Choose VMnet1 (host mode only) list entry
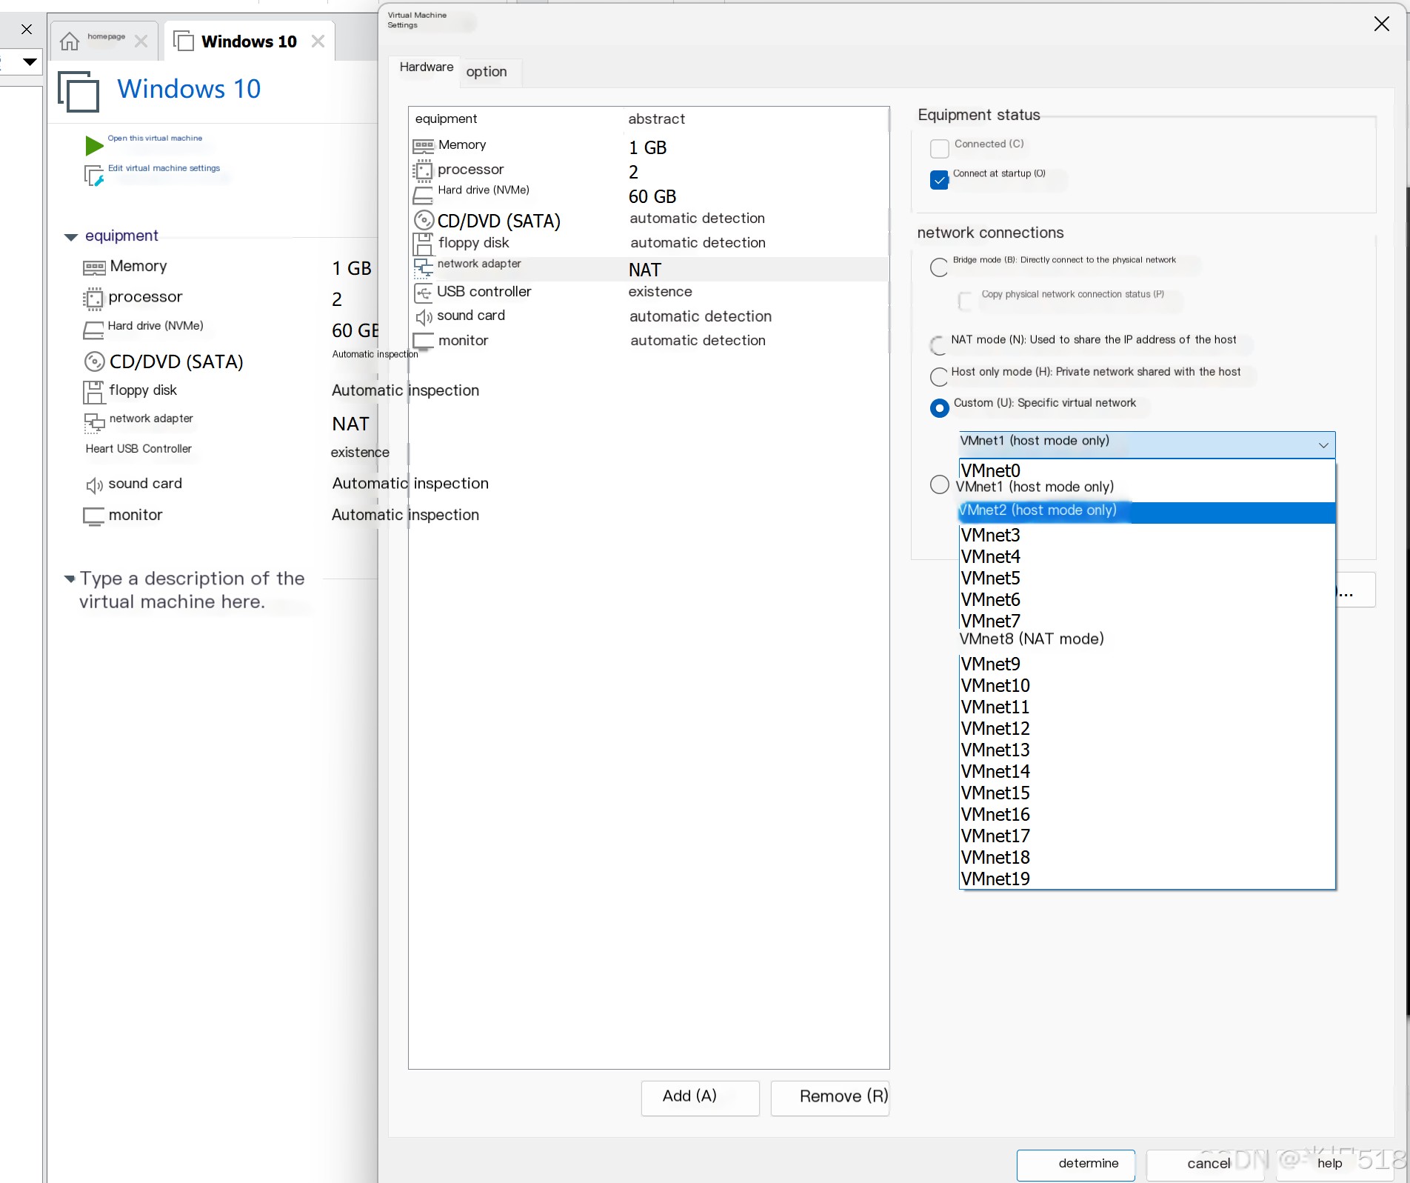This screenshot has height=1183, width=1410. click(1146, 487)
